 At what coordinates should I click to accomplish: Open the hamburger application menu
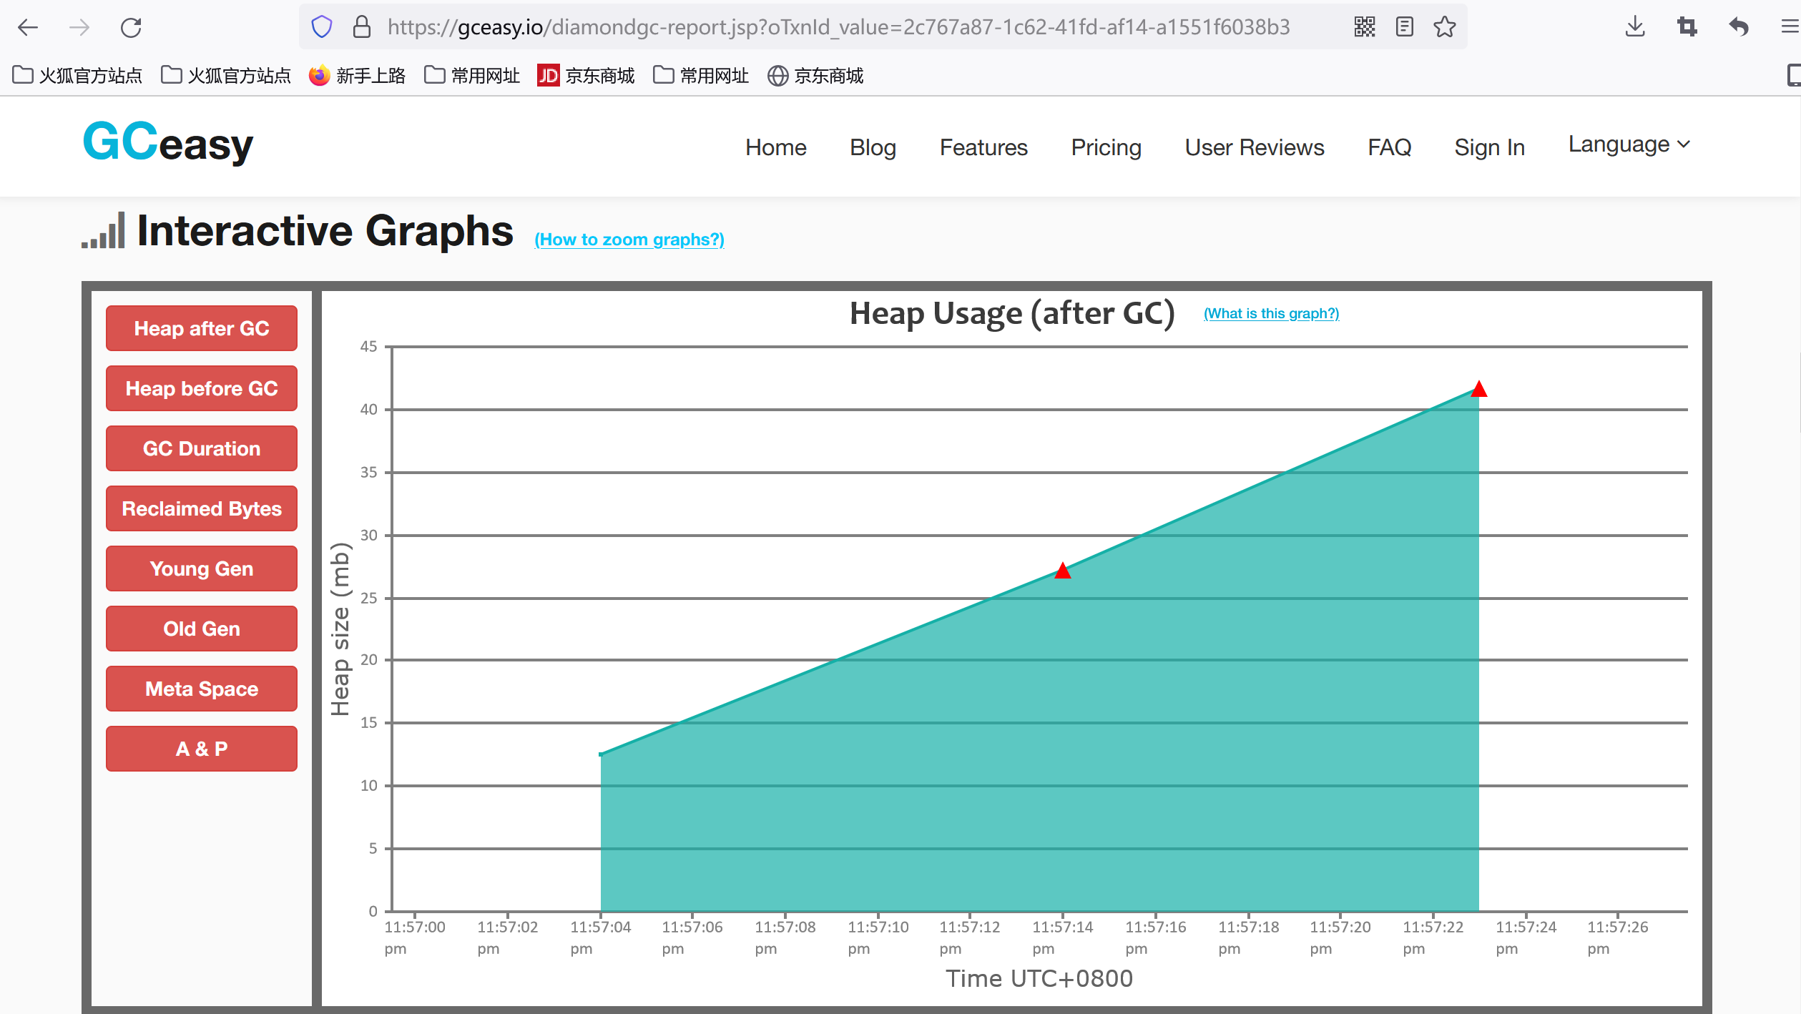(1790, 27)
